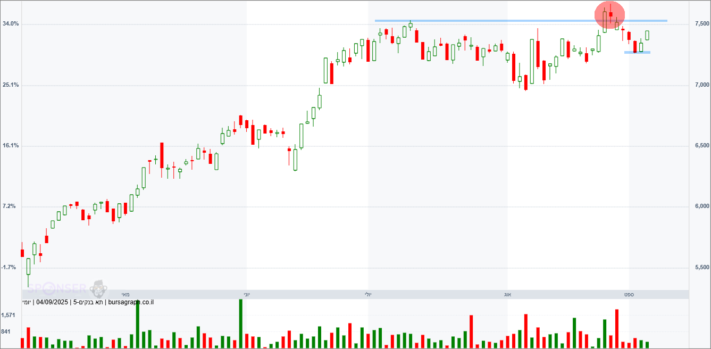
Task: Click the מאי month label
Action: click(126, 294)
